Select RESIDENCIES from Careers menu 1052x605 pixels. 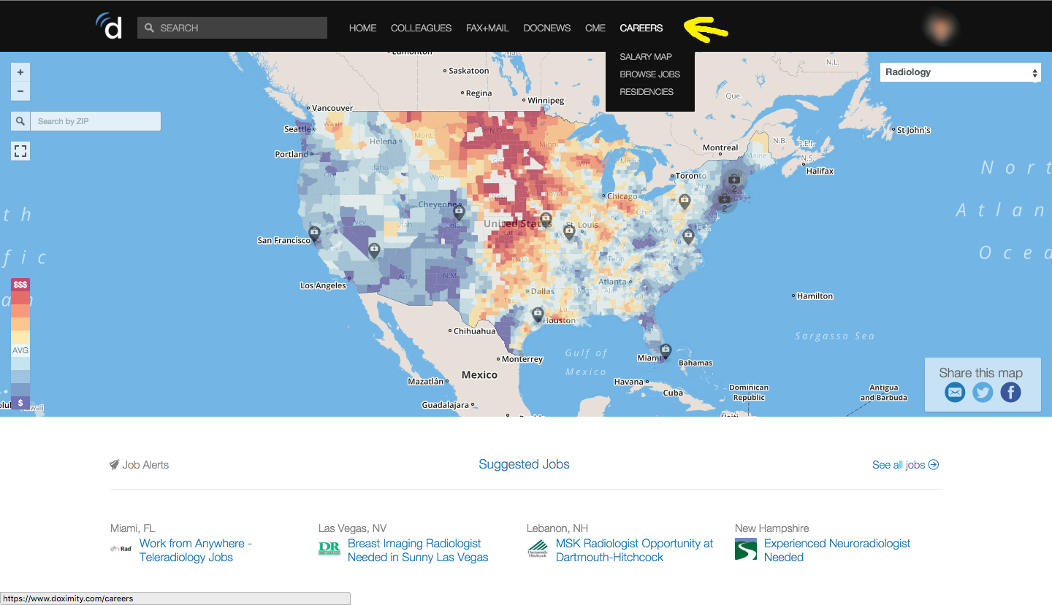[647, 91]
